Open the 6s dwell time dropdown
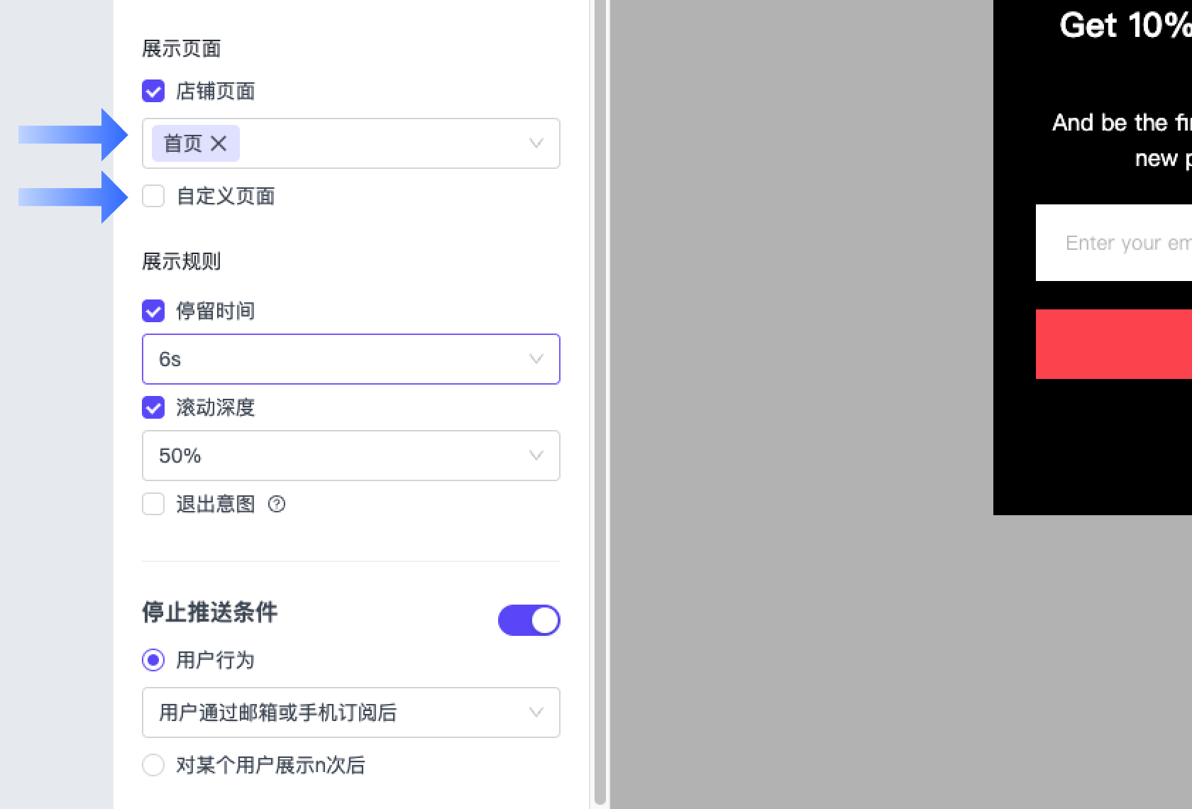Viewport: 1192px width, 809px height. [x=351, y=359]
